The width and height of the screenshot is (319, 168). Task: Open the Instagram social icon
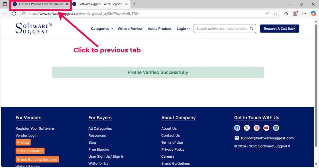[x=257, y=128]
